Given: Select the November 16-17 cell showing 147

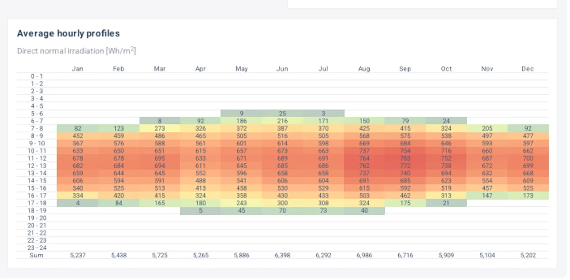Looking at the screenshot, I should (487, 195).
